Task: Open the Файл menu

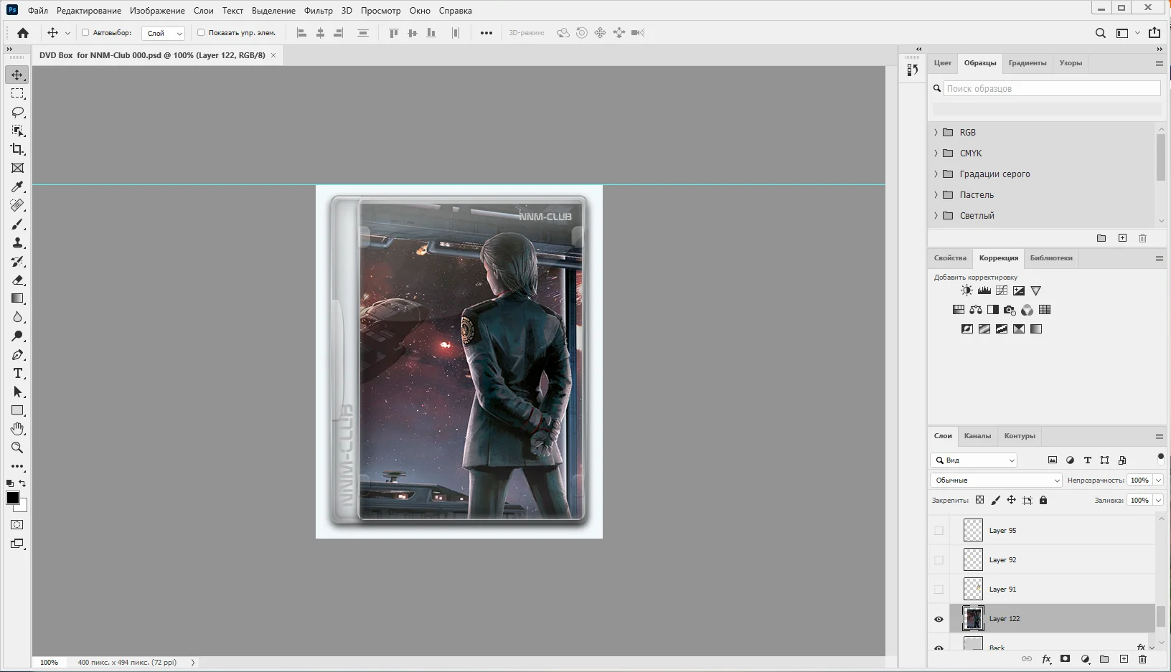Action: point(38,11)
